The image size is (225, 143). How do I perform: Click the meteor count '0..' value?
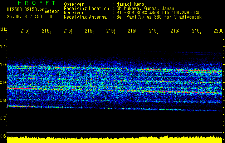(53, 17)
